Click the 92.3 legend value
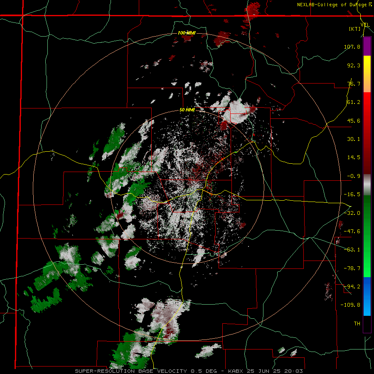This screenshot has width=374, height=374. pyautogui.click(x=354, y=65)
